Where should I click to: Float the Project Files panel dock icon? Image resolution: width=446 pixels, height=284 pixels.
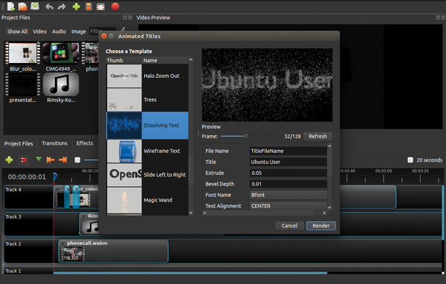pyautogui.click(x=125, y=18)
